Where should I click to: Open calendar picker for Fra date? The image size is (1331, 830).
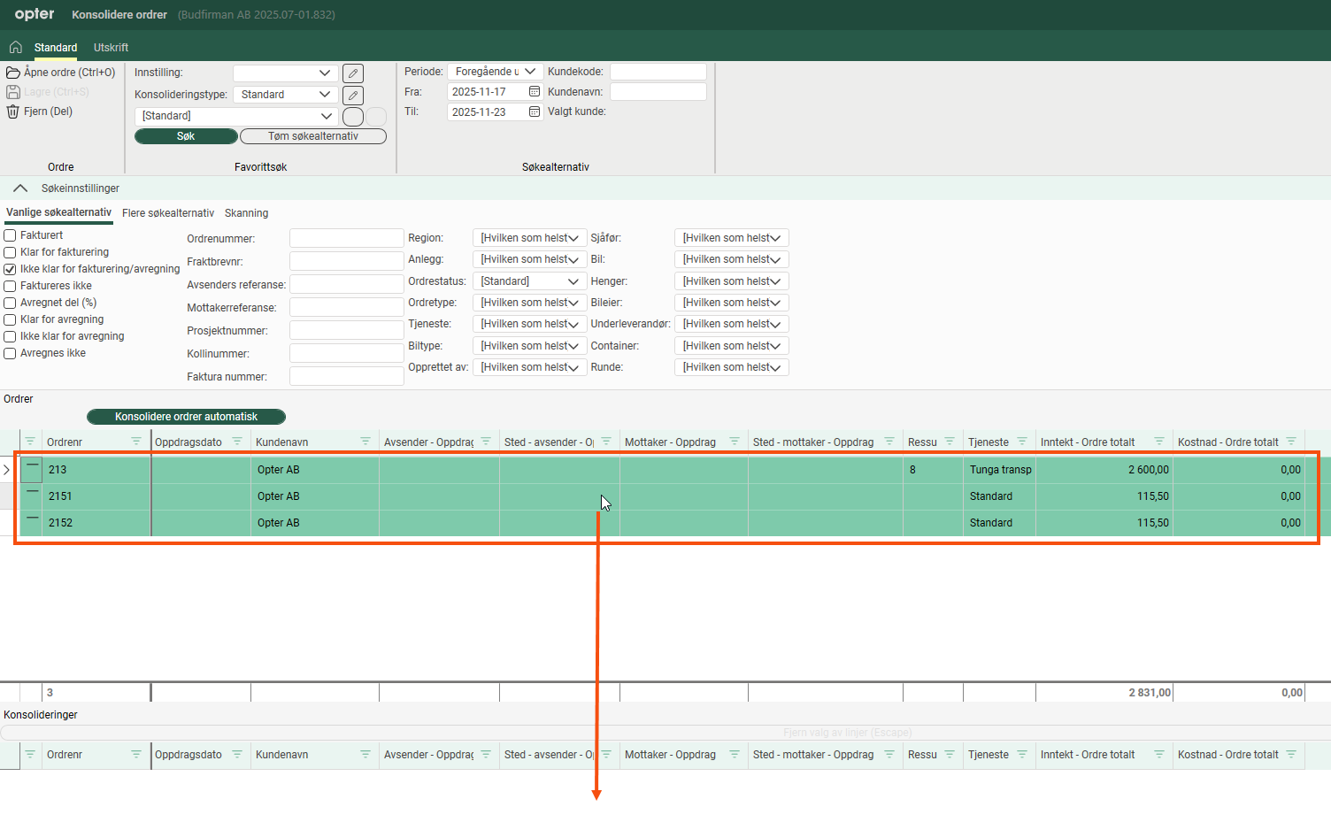point(535,92)
